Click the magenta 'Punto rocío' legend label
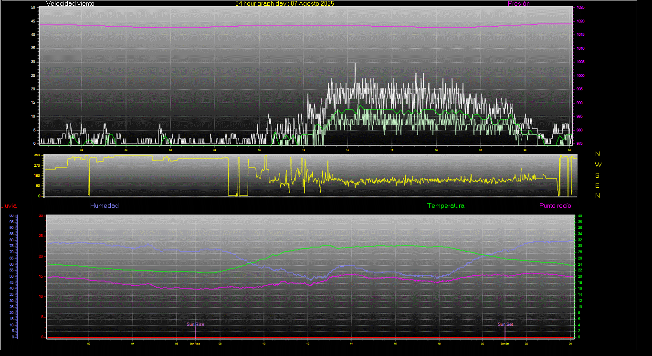The image size is (652, 356). click(x=555, y=206)
